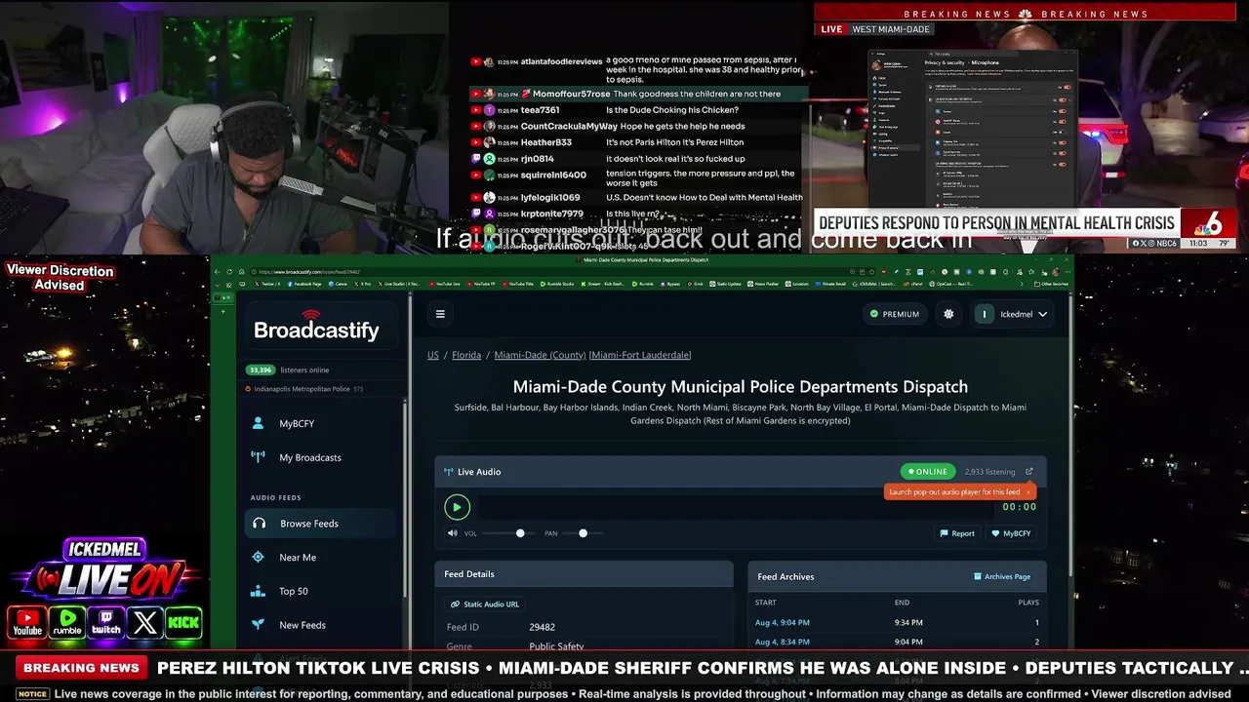Open the Top 50 feeds list
This screenshot has height=702, width=1249.
[294, 592]
